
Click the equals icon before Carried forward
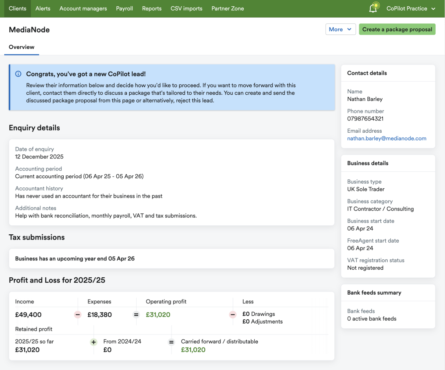tap(171, 342)
